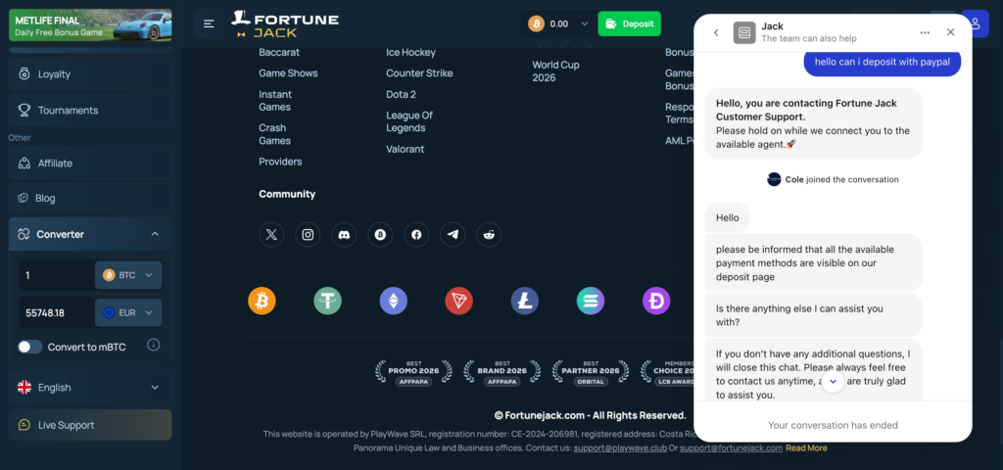Close the Jack chat window
The height and width of the screenshot is (470, 1003).
pos(950,32)
